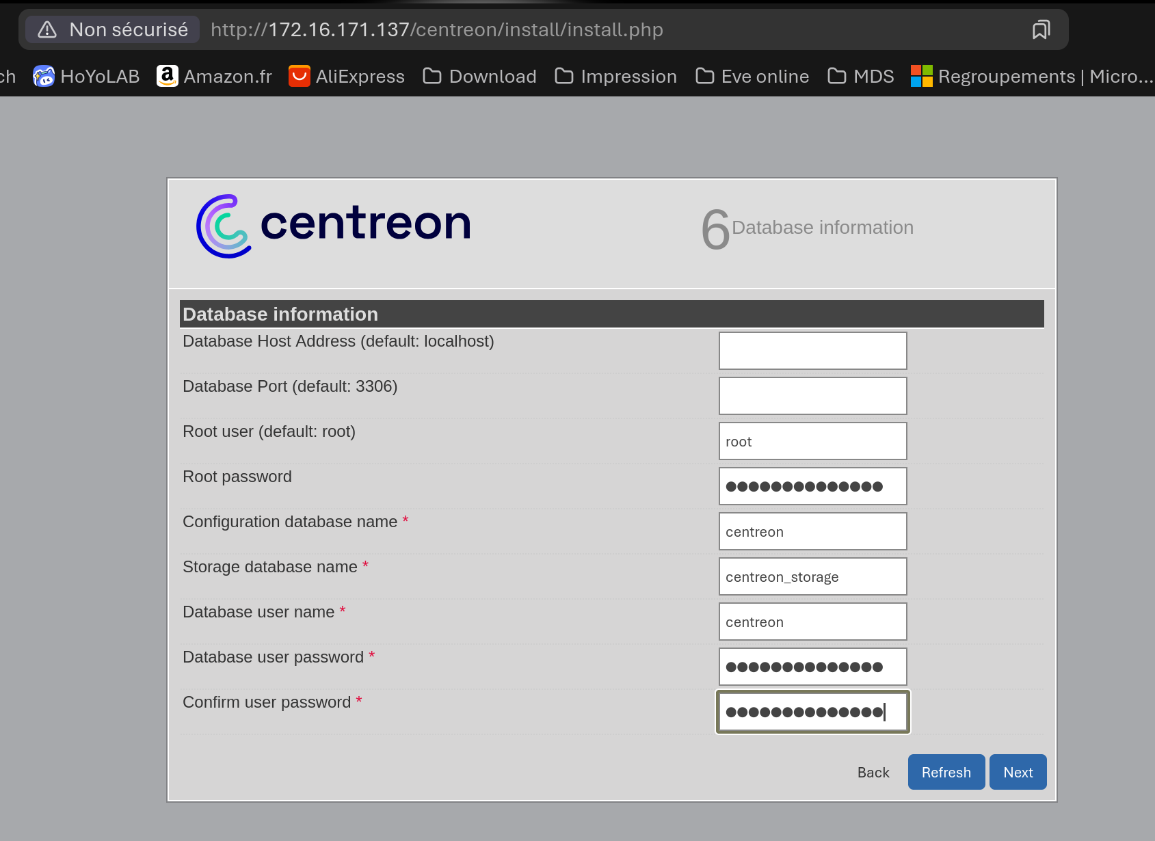Open the MDS bookmark folder

860,76
